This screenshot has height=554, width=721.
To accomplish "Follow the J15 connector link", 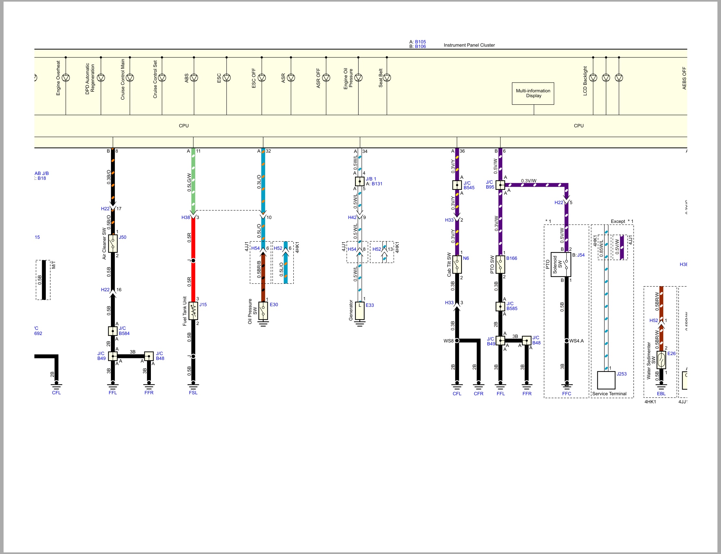I will (203, 305).
